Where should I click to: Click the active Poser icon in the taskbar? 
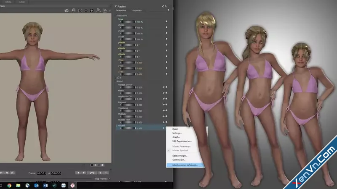click(x=72, y=186)
